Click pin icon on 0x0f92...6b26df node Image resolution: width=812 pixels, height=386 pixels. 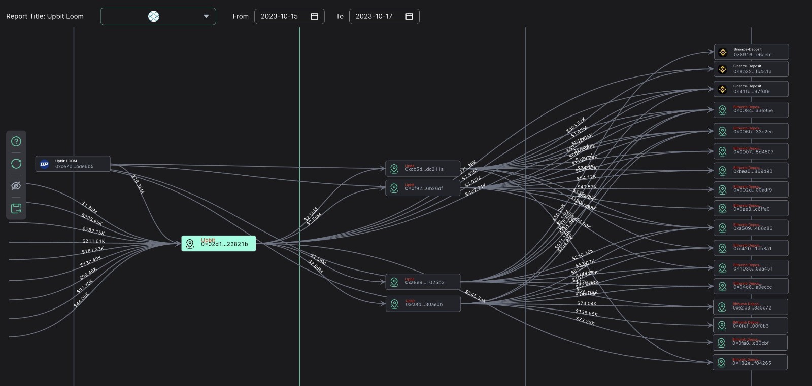point(394,188)
